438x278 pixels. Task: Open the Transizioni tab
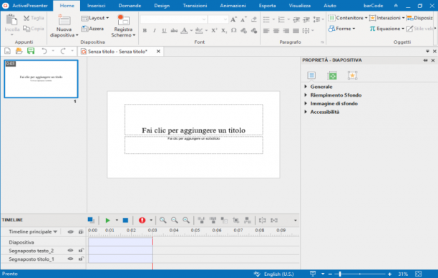[x=195, y=6]
